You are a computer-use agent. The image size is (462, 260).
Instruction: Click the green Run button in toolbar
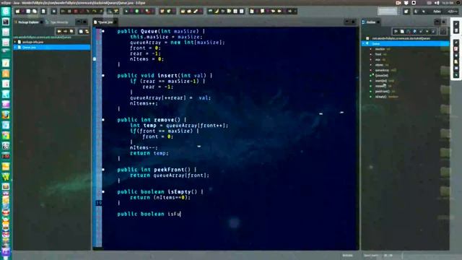coord(136,12)
